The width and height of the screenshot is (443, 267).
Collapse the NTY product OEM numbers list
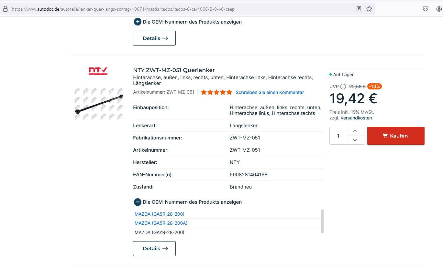pyautogui.click(x=138, y=202)
